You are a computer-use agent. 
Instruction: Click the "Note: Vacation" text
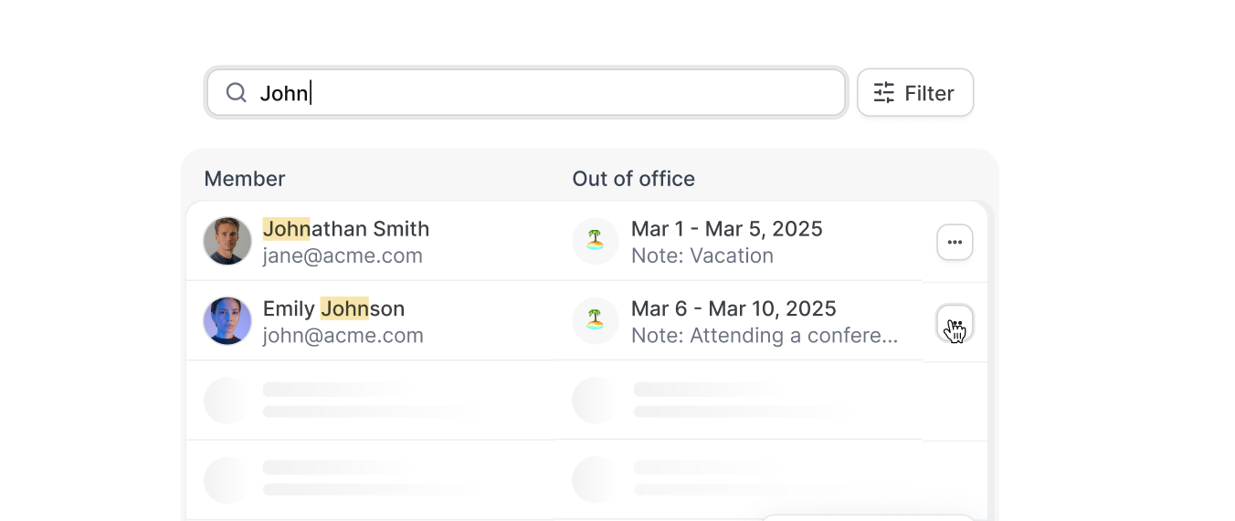pyautogui.click(x=702, y=255)
